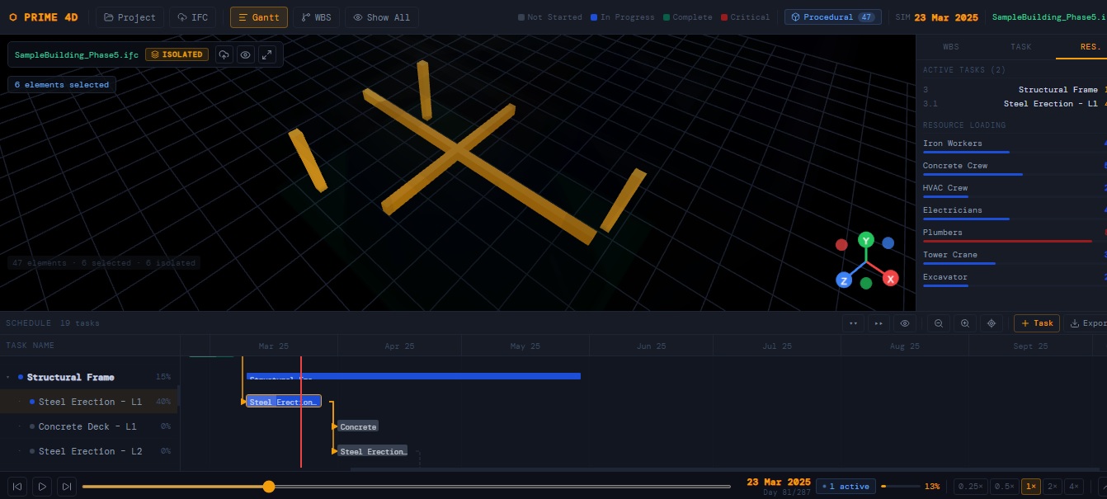Click the blue Z axis on gizmo
The height and width of the screenshot is (499, 1107).
point(844,280)
